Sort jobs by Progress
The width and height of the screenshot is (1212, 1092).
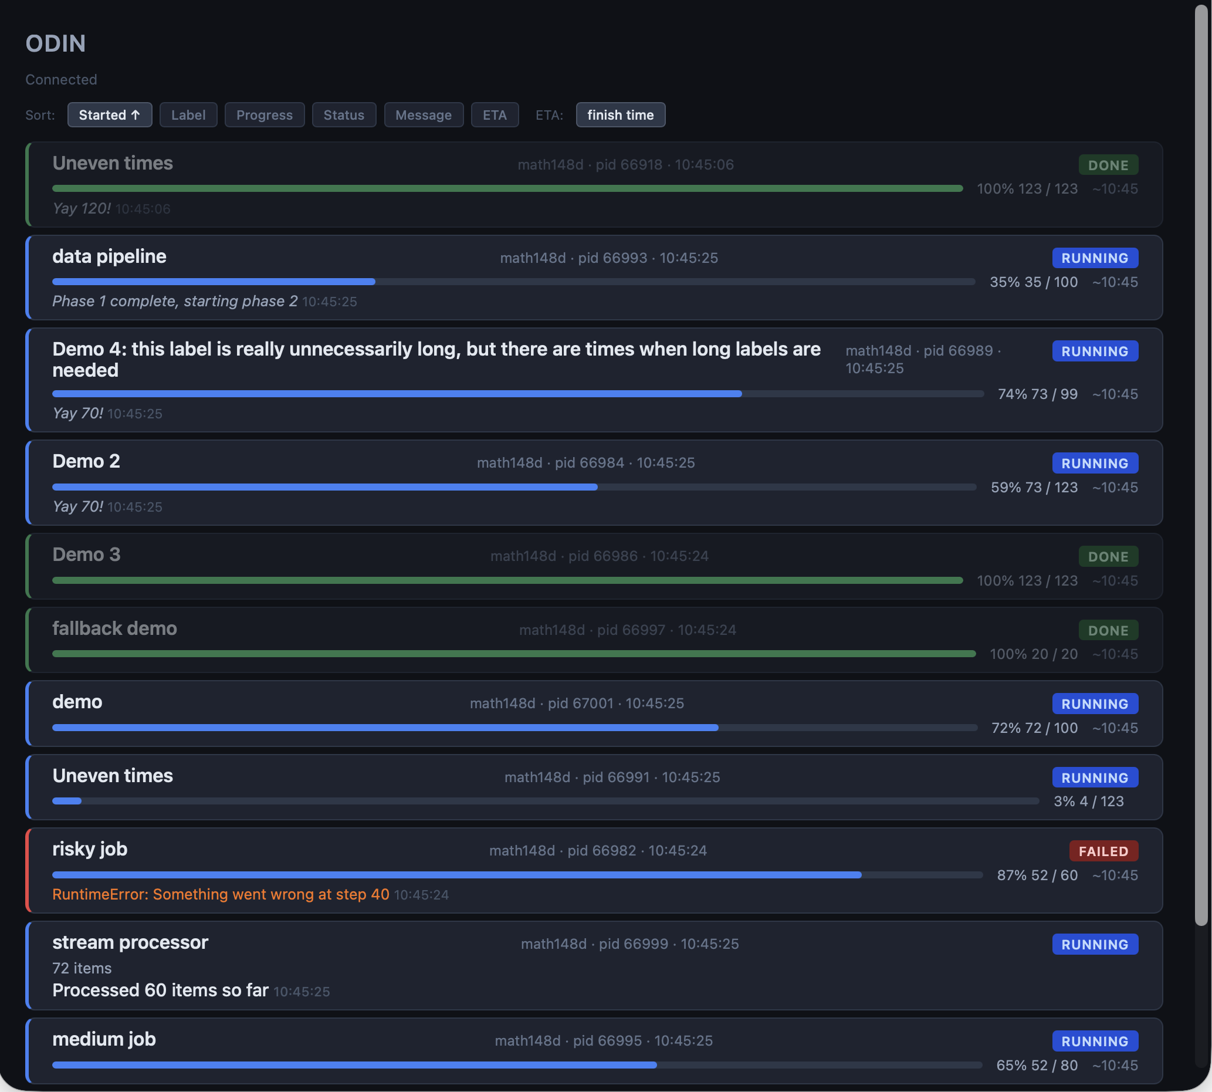tap(265, 114)
